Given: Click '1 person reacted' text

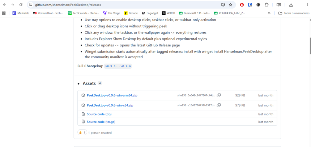Looking at the screenshot, I should (x=100, y=133).
